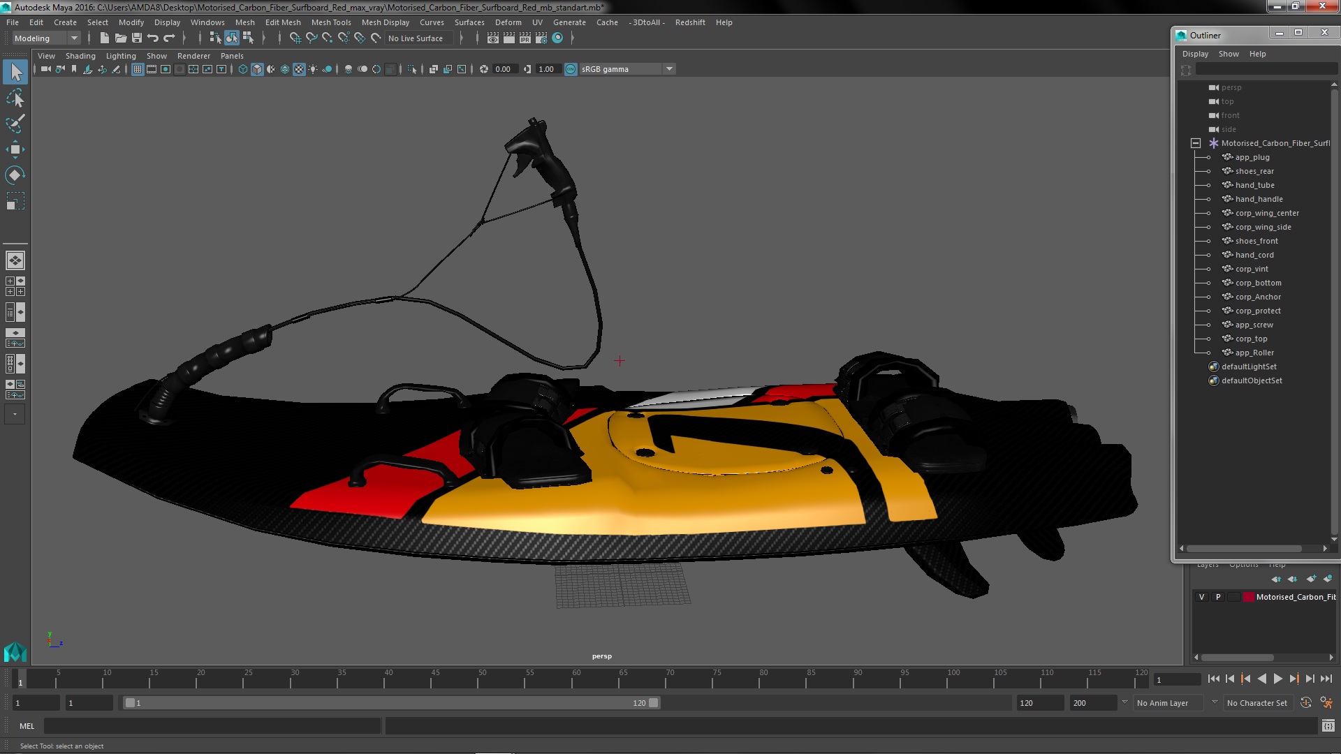Open the Mesh Tools menu
The image size is (1341, 754).
[330, 22]
